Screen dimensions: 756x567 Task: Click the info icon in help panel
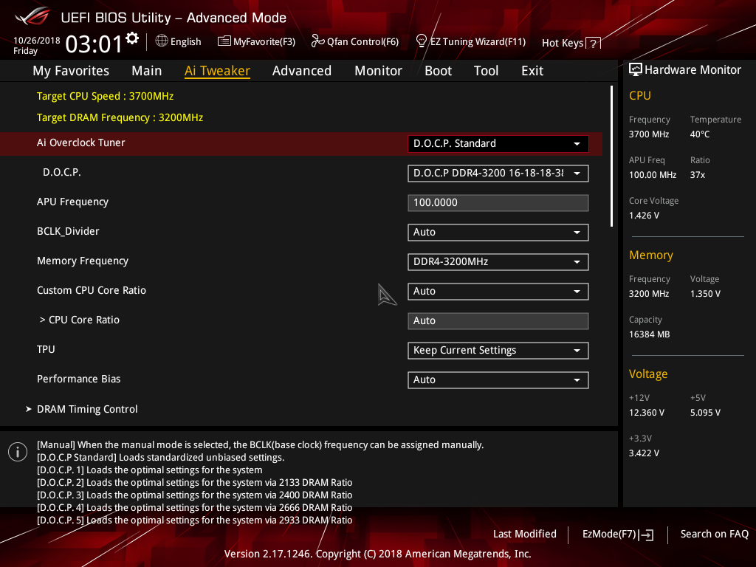coord(18,452)
